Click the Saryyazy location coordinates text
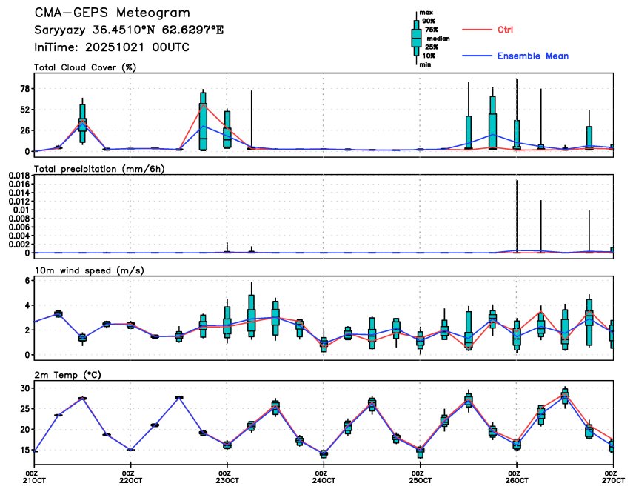Image resolution: width=633 pixels, height=492 pixels. pos(129,30)
